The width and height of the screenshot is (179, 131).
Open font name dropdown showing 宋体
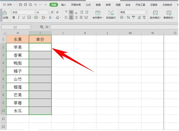[x=34, y=12]
